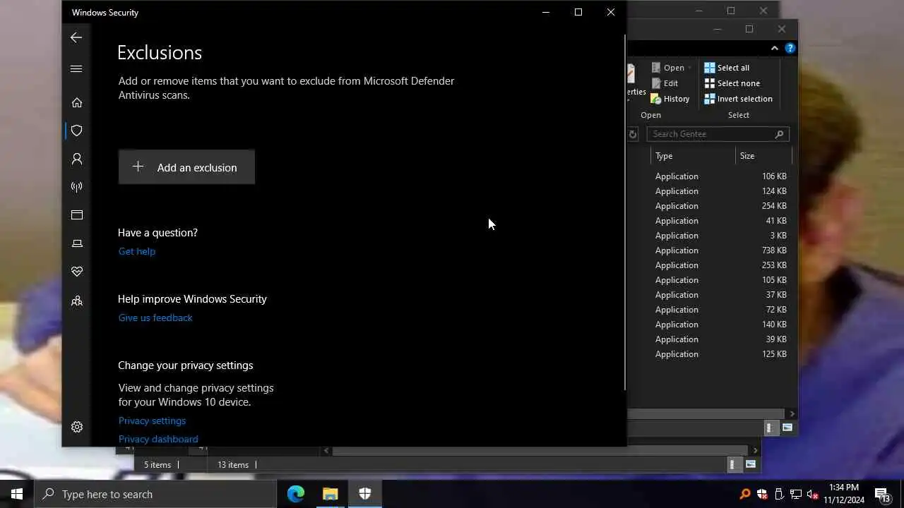Open the Privacy dashboard link
Screen dimensions: 904x508
click(x=158, y=439)
